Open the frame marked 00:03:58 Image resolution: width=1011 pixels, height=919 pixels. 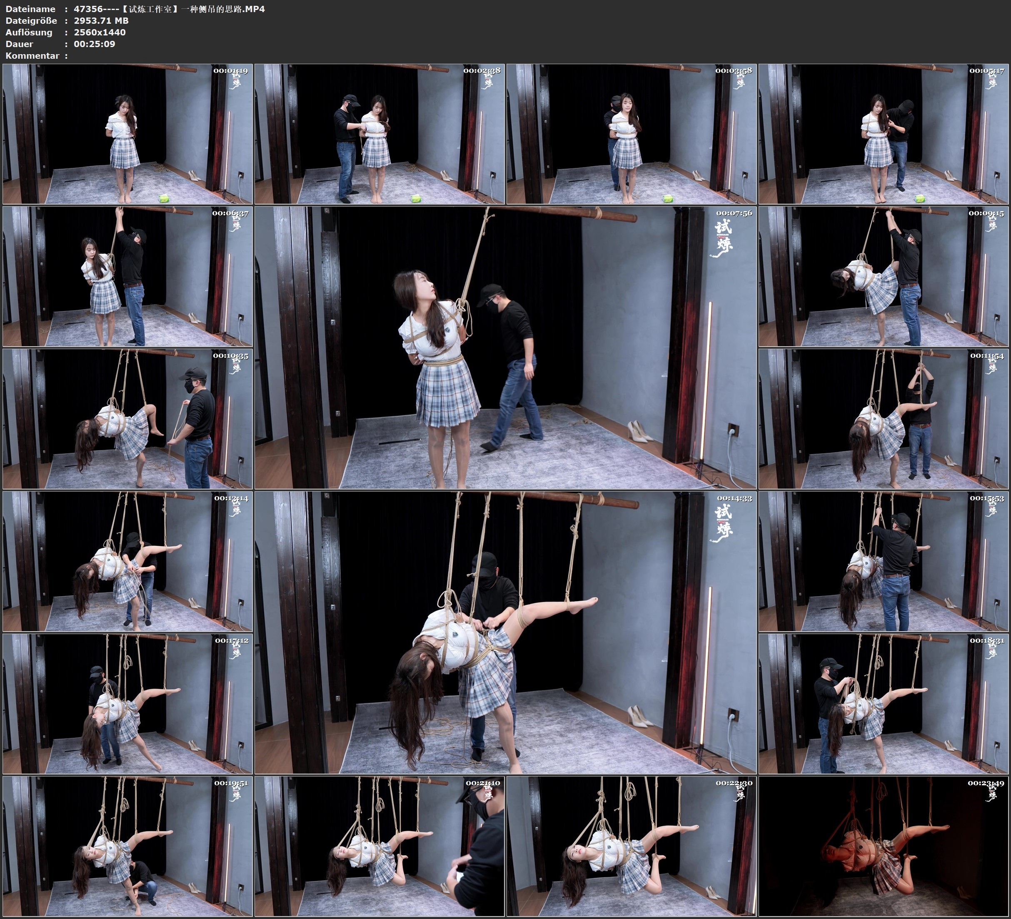click(632, 134)
